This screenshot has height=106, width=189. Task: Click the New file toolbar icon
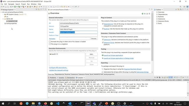pos(2,7)
